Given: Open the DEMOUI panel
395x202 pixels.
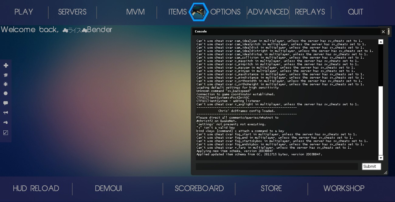Looking at the screenshot, I should tap(108, 188).
